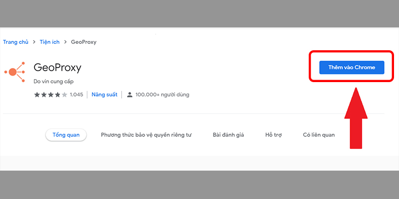Open Tiện ích breadcrumb link
Screen dimensions: 399x199
point(49,42)
